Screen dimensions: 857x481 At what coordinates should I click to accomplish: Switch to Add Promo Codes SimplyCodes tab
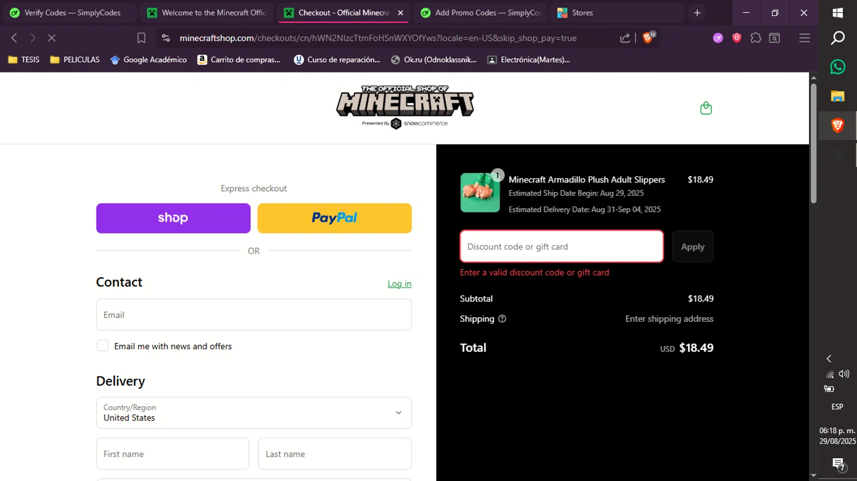[480, 13]
